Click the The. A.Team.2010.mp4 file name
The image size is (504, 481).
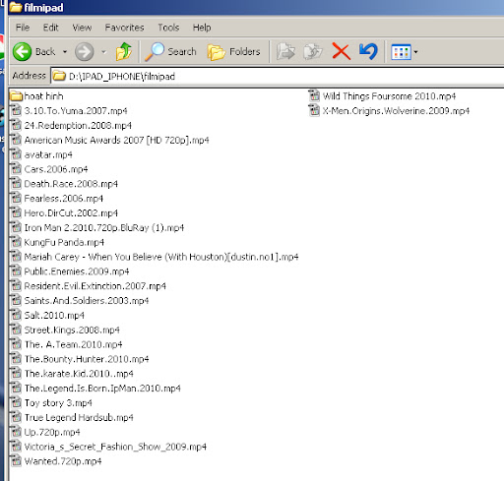point(73,344)
